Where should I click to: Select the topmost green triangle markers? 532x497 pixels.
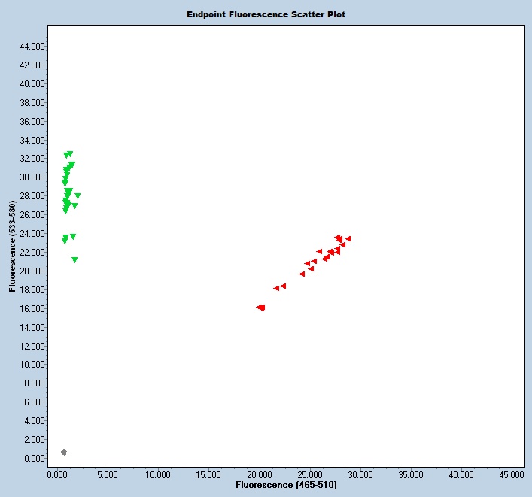pos(68,154)
